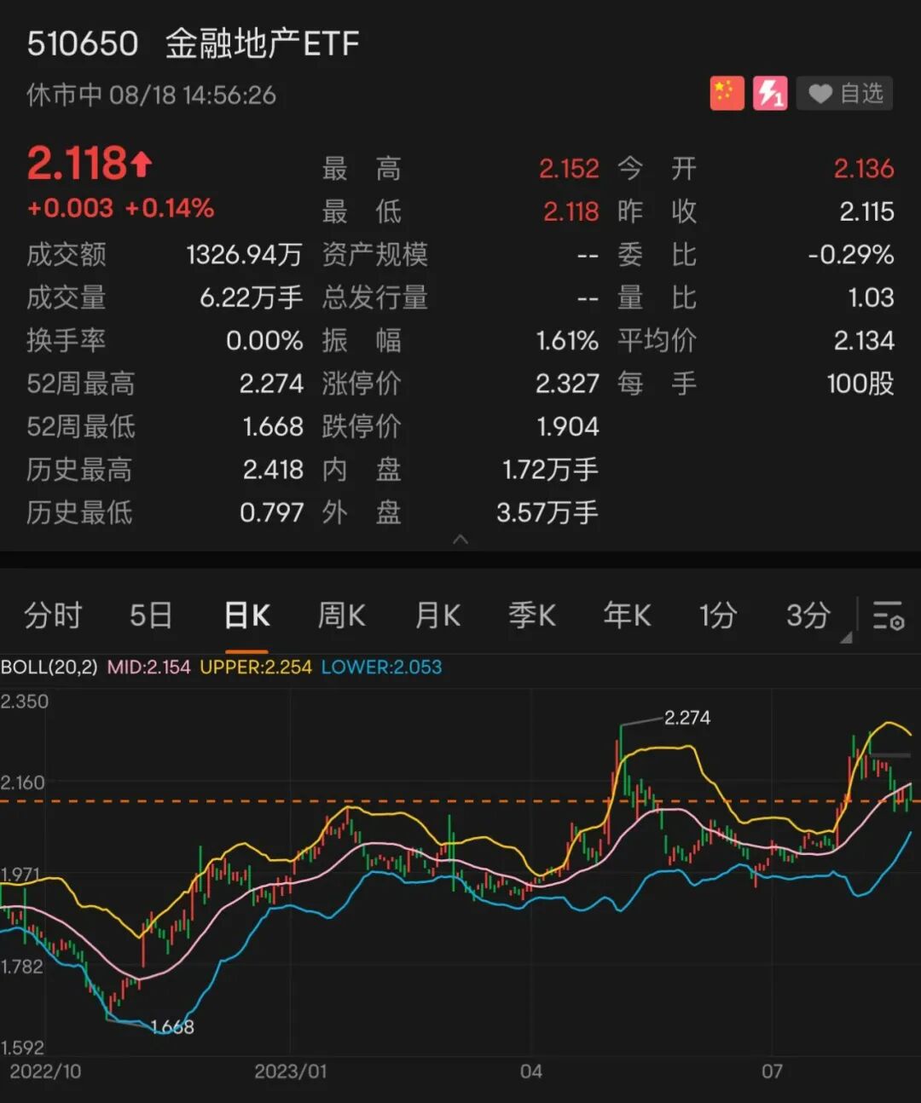Open the 月K chart tab

point(437,615)
